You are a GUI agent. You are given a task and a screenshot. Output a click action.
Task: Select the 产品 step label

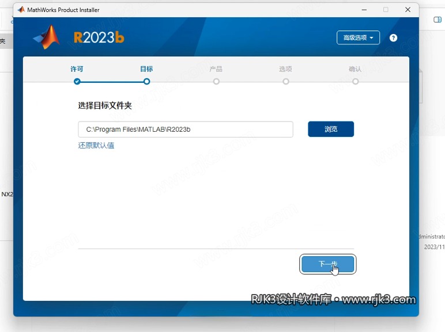pos(216,69)
